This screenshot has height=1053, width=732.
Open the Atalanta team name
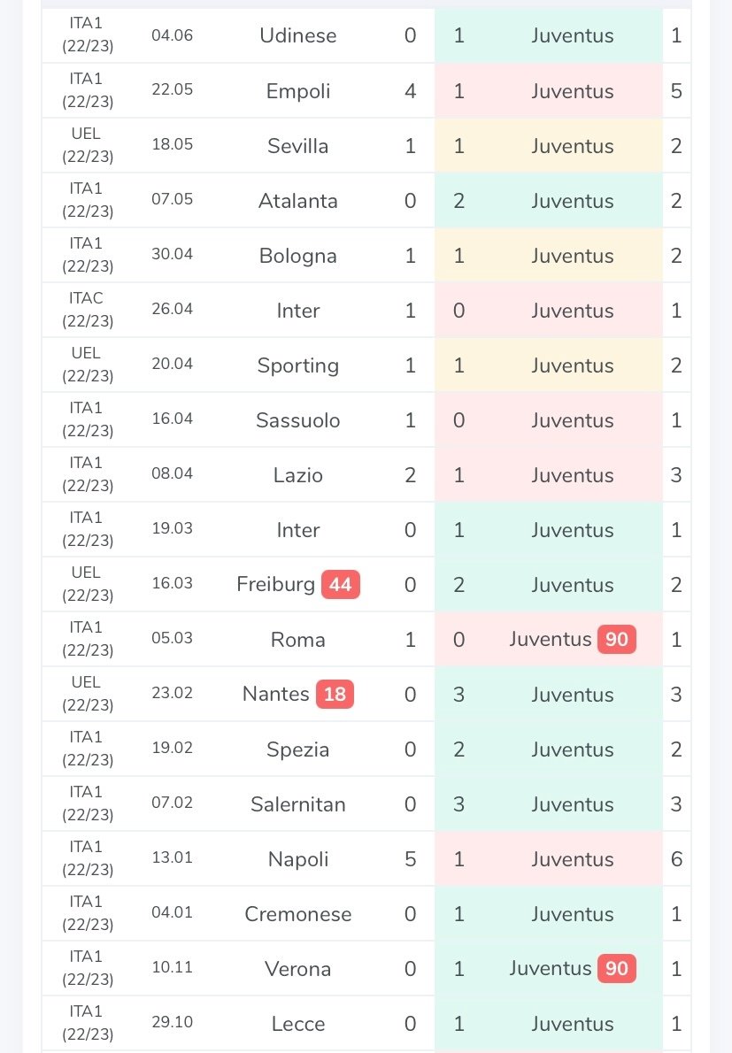point(298,201)
